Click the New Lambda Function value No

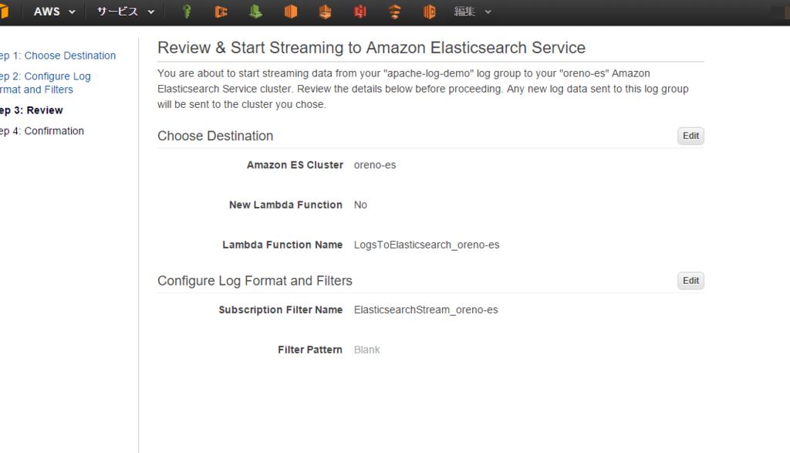(360, 205)
